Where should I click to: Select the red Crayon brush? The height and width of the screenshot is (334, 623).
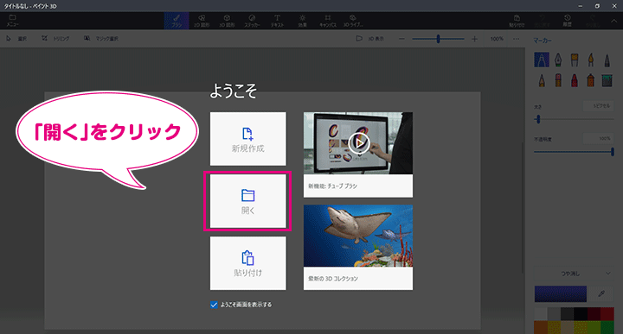pyautogui.click(x=575, y=80)
